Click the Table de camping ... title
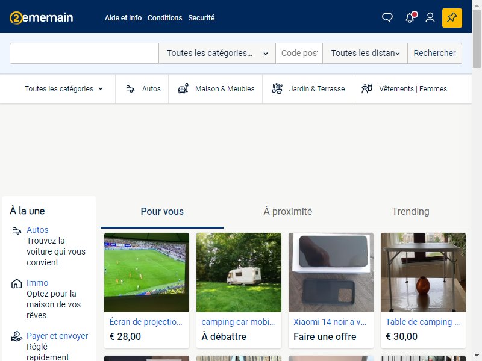This screenshot has height=361, width=482. pos(423,322)
